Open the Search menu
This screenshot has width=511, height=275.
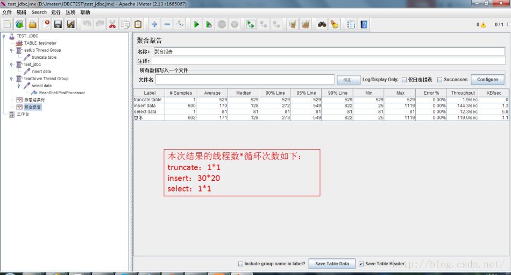tap(39, 12)
